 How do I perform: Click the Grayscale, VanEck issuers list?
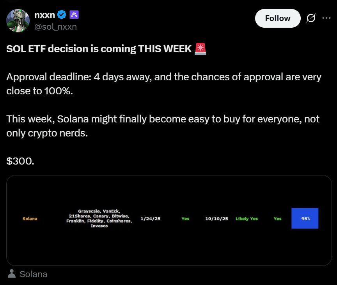pyautogui.click(x=99, y=218)
